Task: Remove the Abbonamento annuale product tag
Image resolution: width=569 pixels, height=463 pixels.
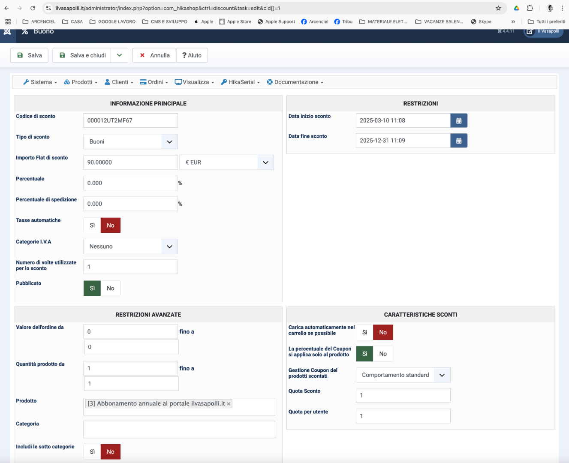Action: pyautogui.click(x=229, y=404)
